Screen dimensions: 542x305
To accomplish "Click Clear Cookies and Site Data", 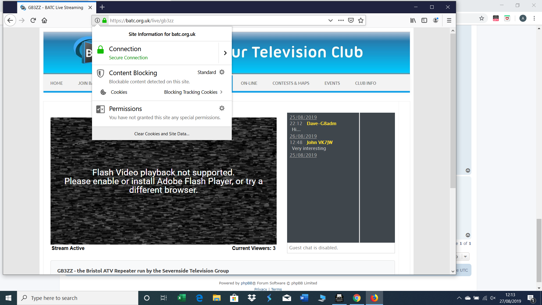I will (162, 134).
